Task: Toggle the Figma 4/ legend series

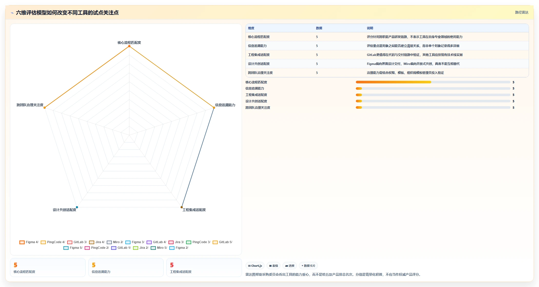Action: [x=29, y=242]
